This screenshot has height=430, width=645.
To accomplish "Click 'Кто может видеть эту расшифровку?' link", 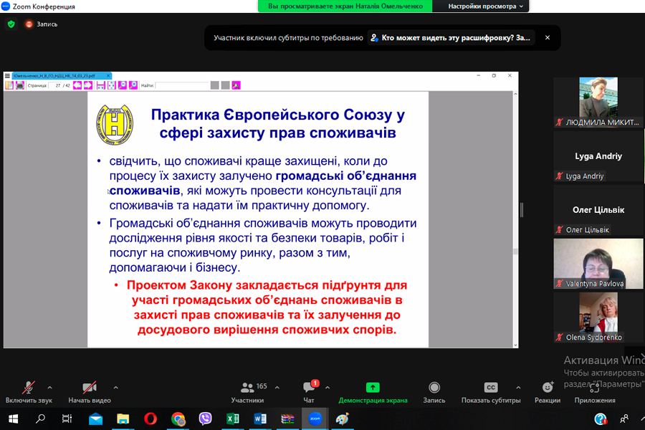I will [451, 38].
